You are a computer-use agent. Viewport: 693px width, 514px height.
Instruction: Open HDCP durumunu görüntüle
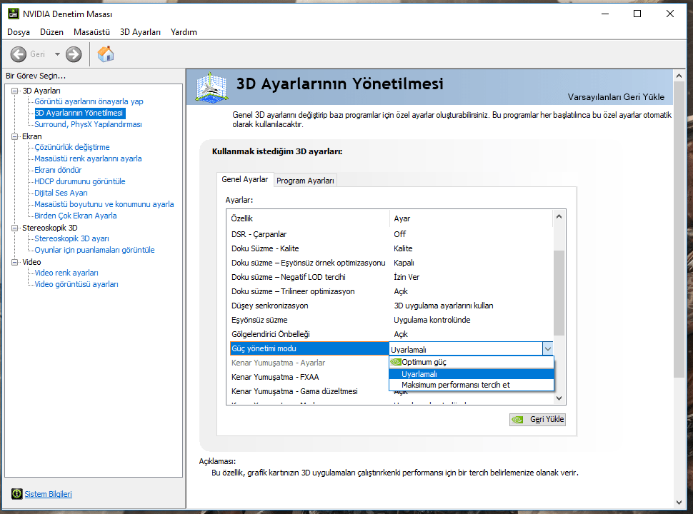80,181
